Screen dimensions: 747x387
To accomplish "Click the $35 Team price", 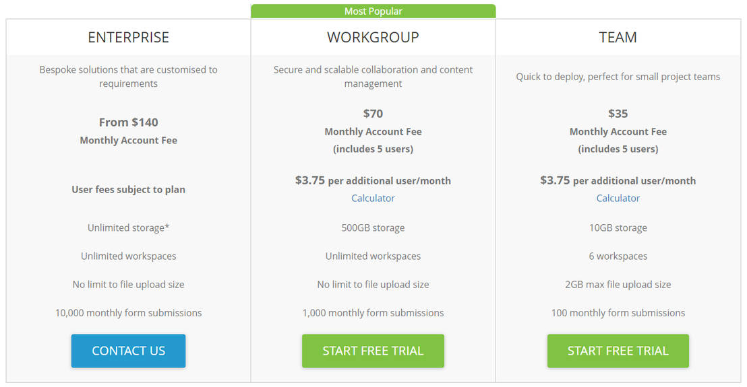I will [618, 113].
